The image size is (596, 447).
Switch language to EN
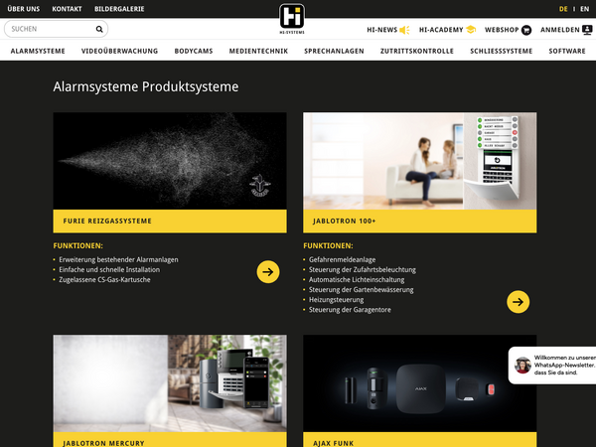585,9
